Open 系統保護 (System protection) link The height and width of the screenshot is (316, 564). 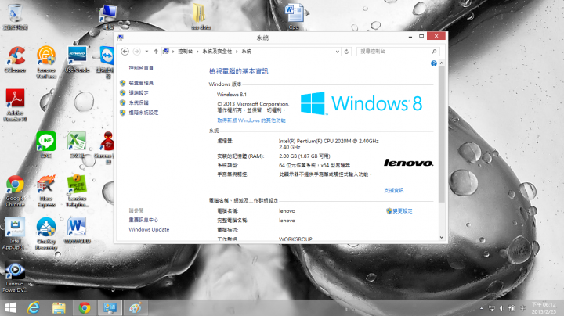pos(139,102)
